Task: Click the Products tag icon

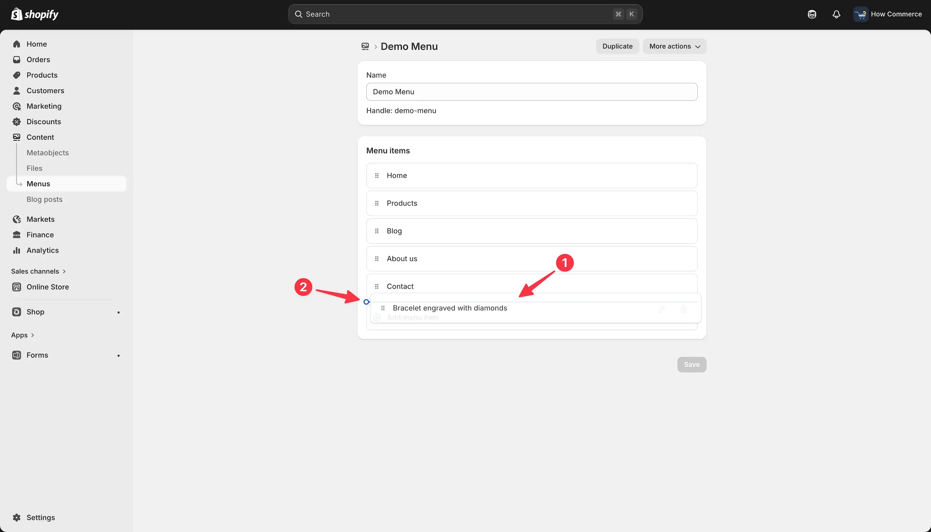Action: (x=16, y=75)
